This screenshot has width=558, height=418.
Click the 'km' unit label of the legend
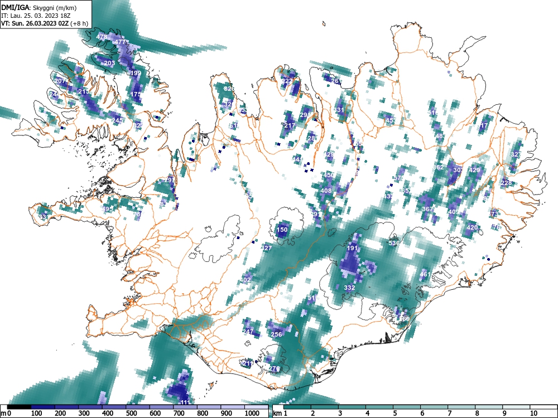coord(277,414)
